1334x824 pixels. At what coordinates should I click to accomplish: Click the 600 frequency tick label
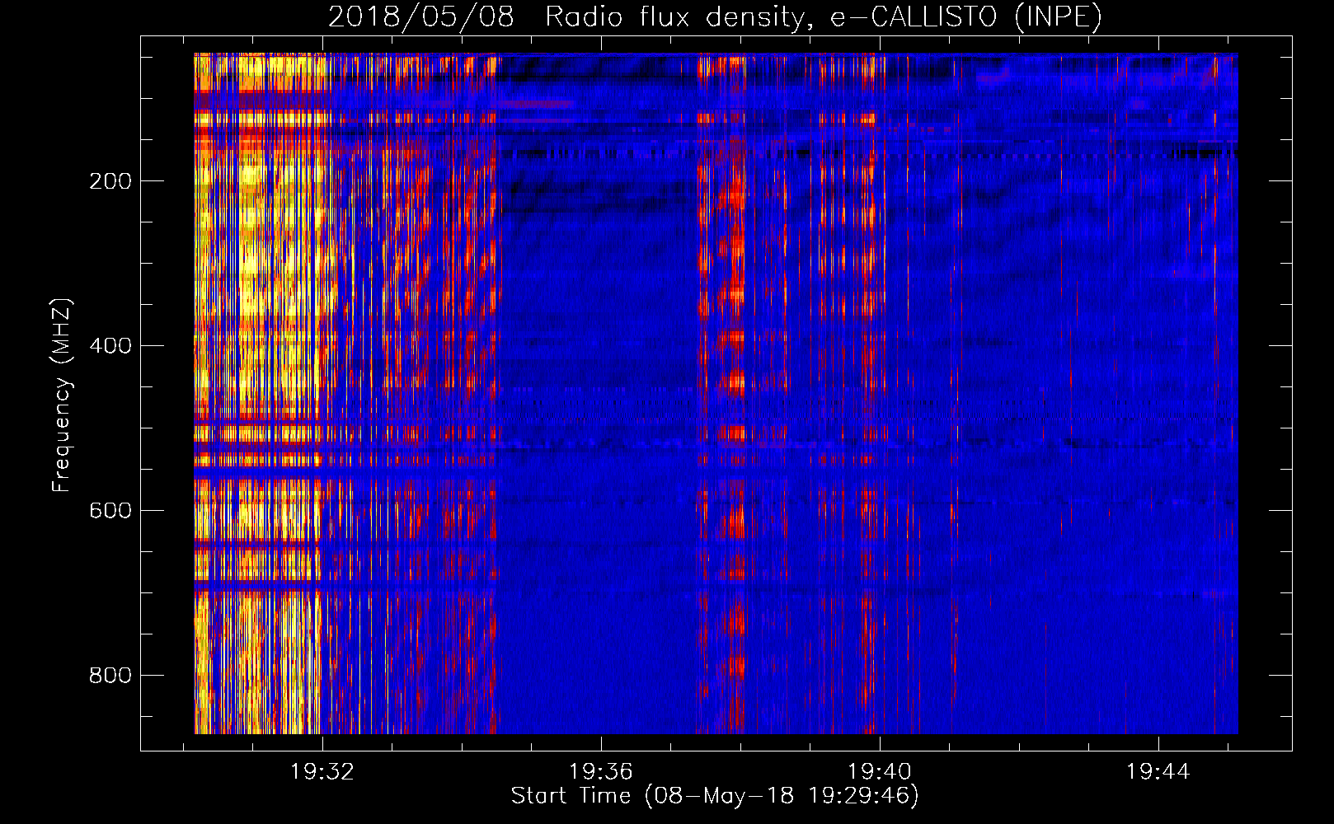pyautogui.click(x=110, y=510)
